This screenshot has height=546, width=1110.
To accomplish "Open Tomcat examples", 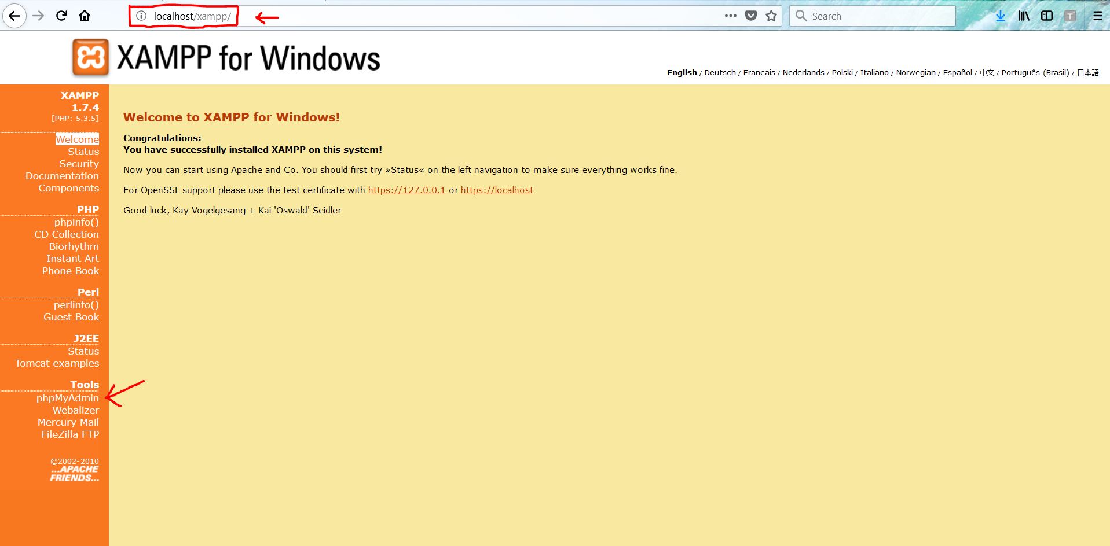I will coord(57,363).
